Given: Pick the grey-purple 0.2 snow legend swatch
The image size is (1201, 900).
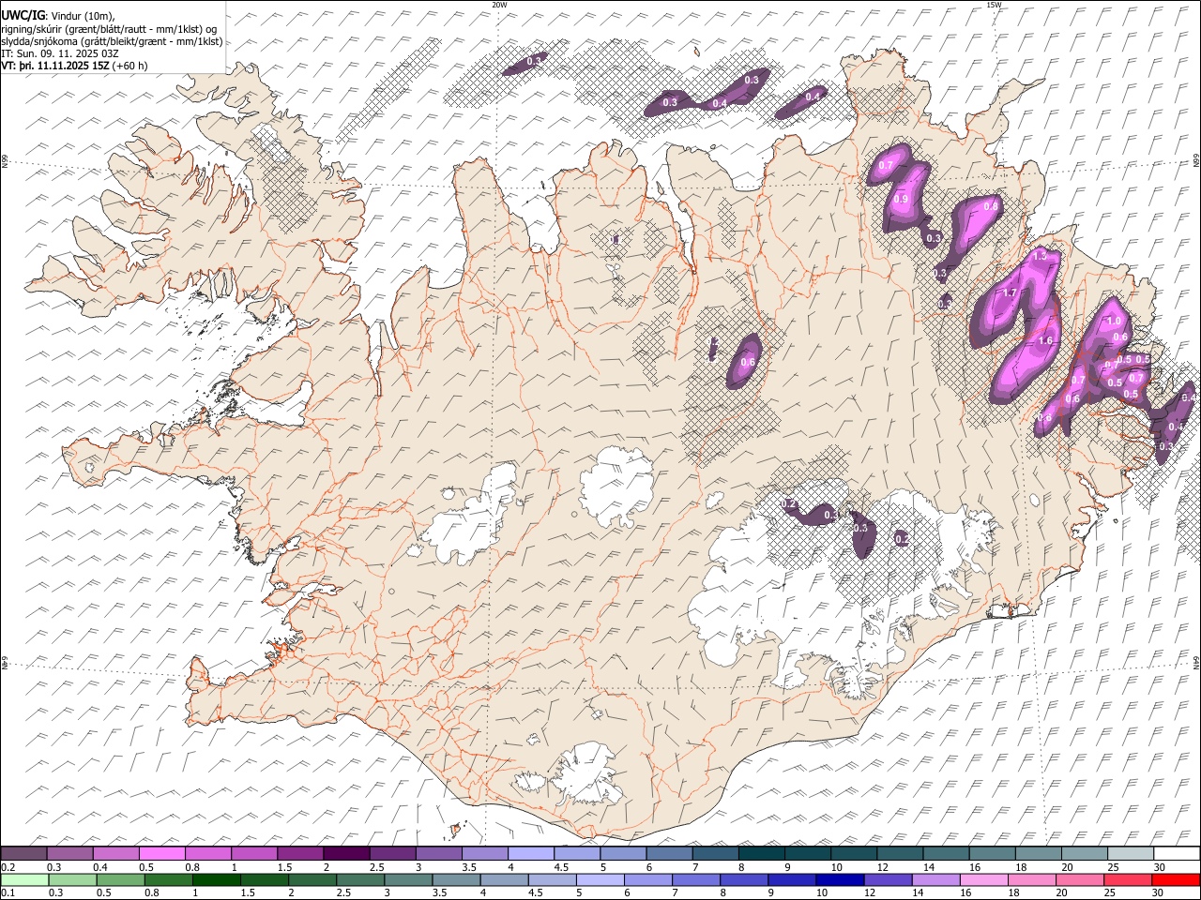Looking at the screenshot, I should 23,854.
